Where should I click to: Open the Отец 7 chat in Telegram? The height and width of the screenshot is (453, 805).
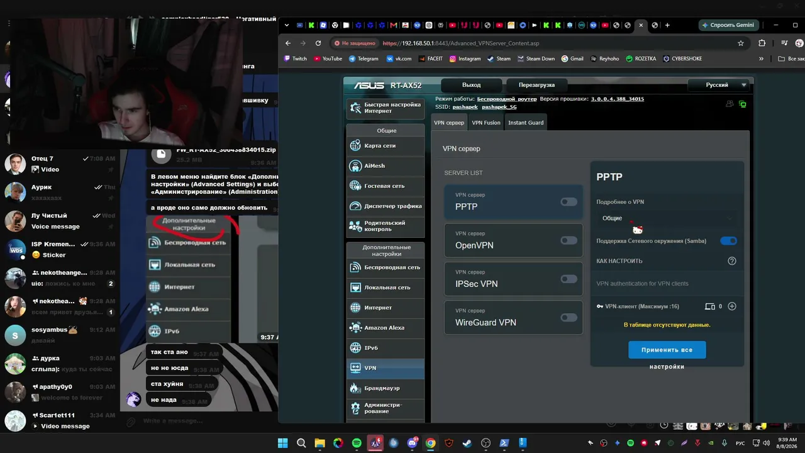click(60, 164)
